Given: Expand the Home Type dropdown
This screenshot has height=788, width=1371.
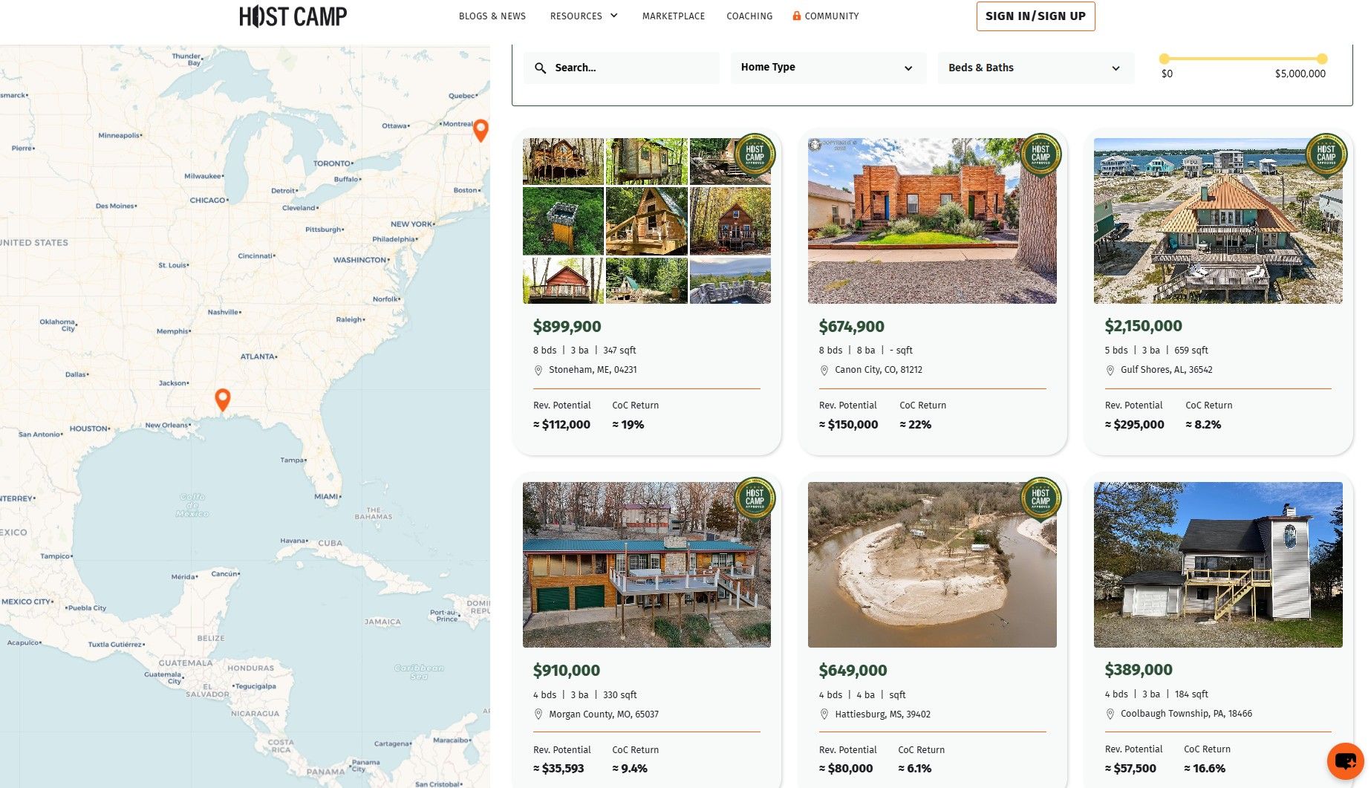Looking at the screenshot, I should (x=828, y=68).
